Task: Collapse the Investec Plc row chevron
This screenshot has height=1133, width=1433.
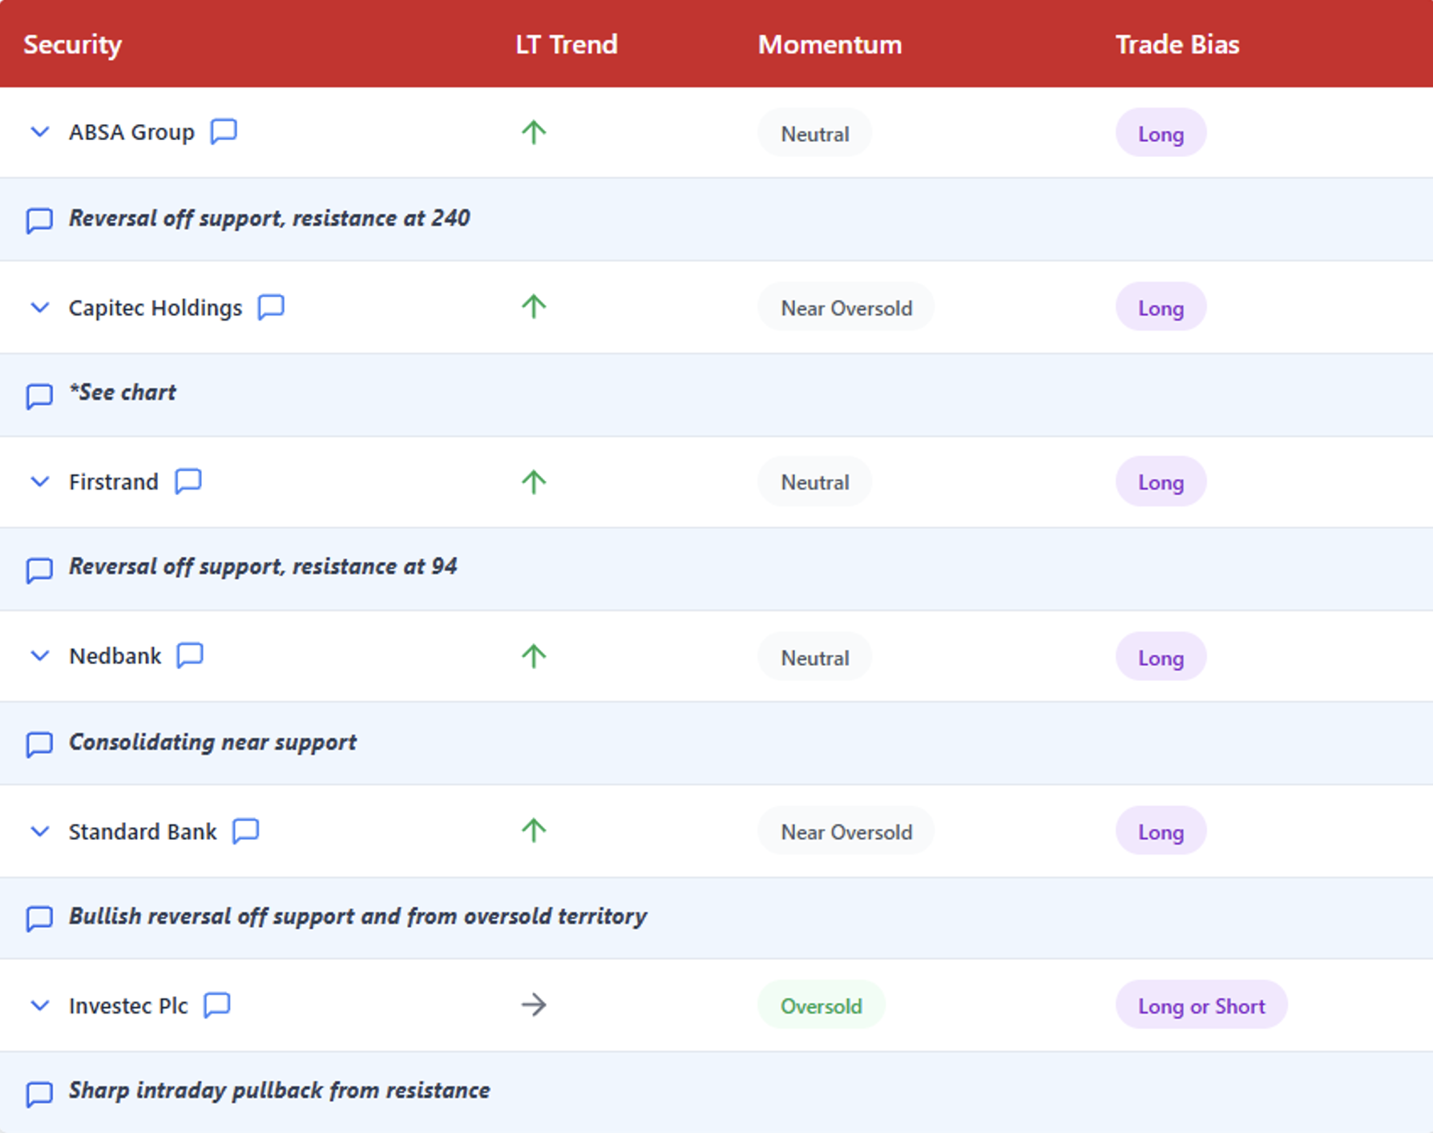Action: [x=39, y=1006]
